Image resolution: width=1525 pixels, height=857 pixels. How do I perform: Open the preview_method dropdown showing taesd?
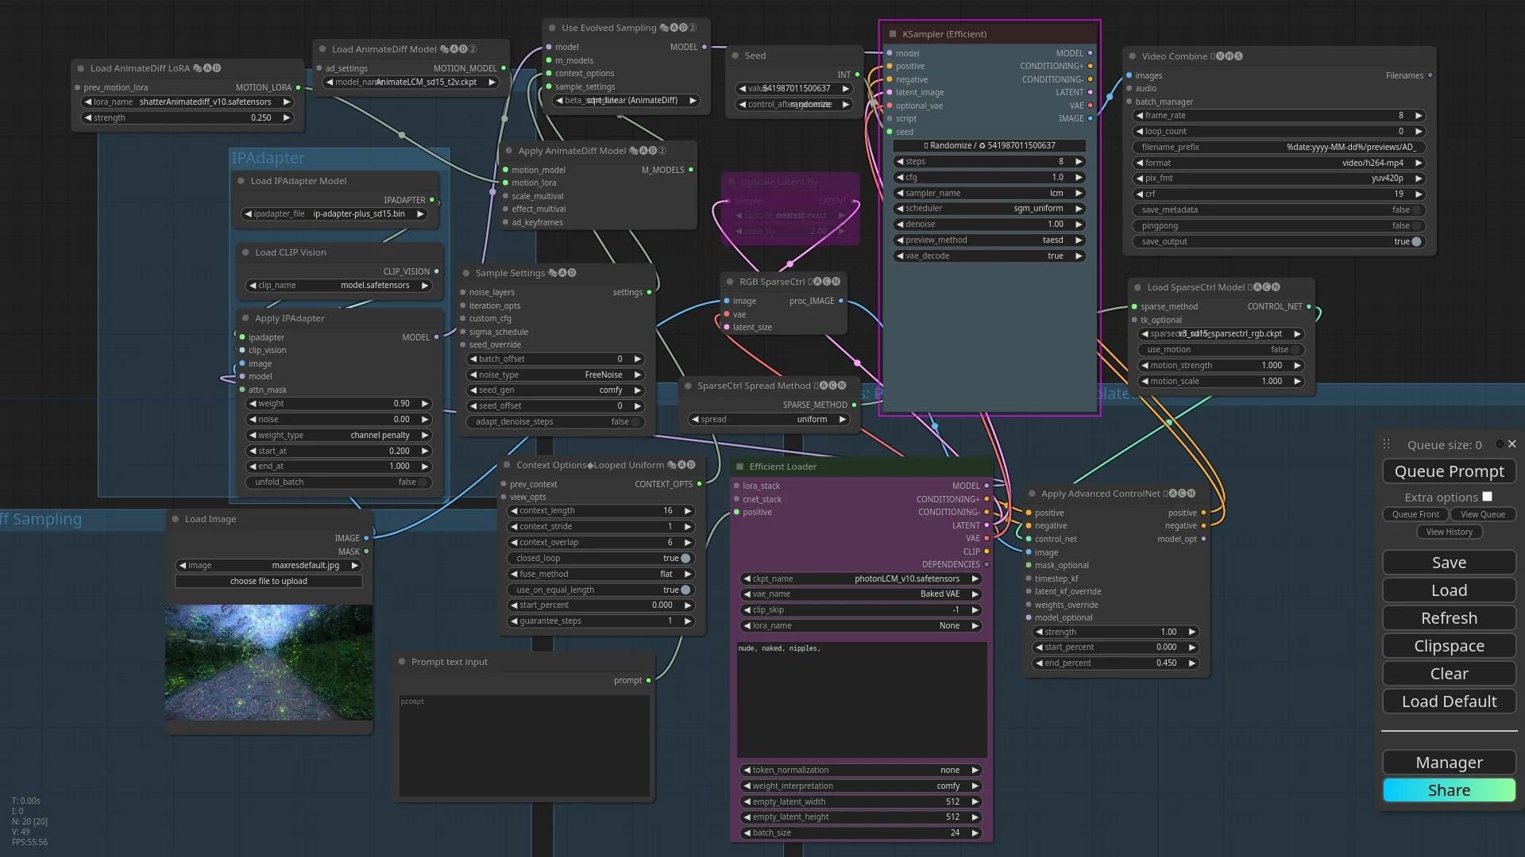(x=989, y=240)
